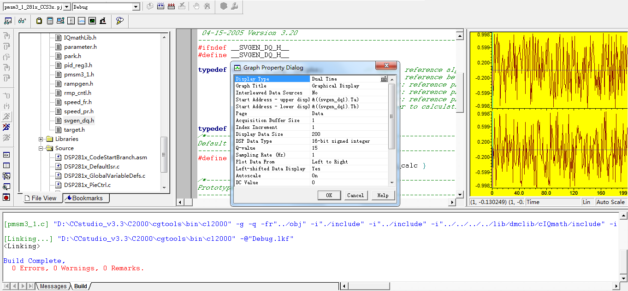Click the microscope toolbar icon
The height and width of the screenshot is (291, 628).
[x=102, y=21]
